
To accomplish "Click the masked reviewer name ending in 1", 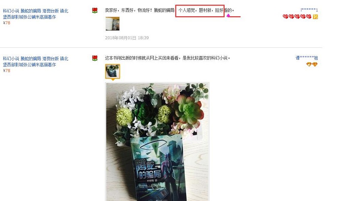I will pos(309,10).
